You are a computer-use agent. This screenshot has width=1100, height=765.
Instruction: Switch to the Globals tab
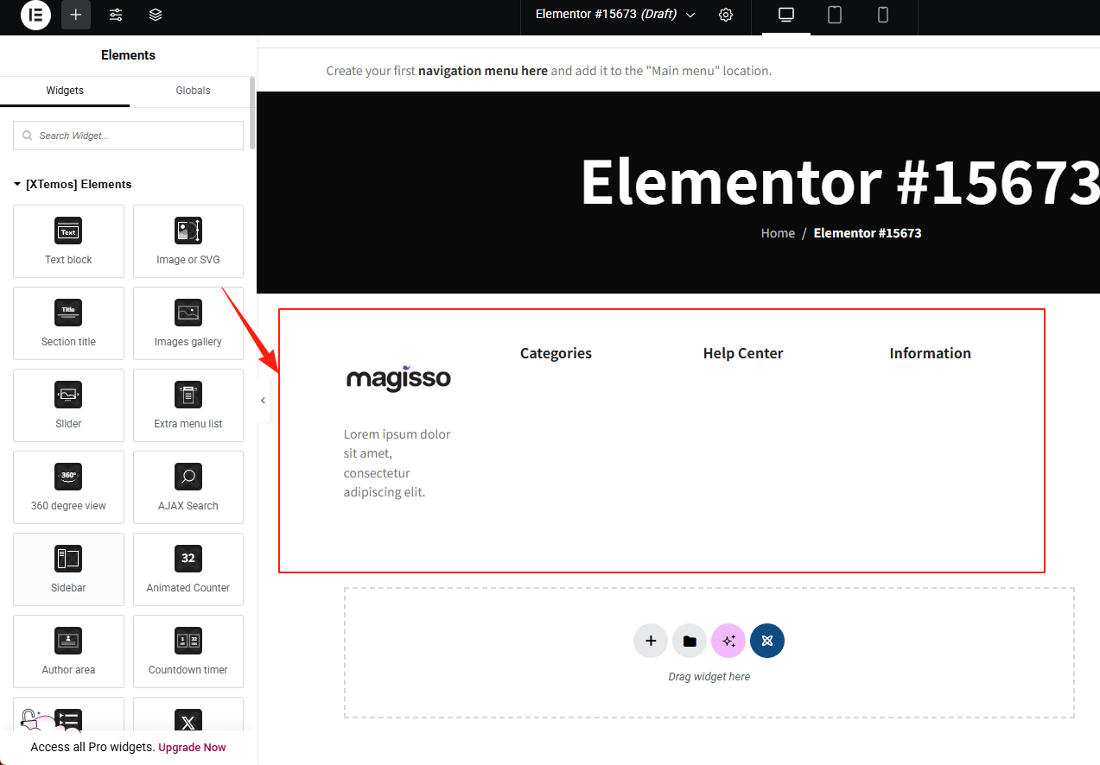click(x=193, y=91)
